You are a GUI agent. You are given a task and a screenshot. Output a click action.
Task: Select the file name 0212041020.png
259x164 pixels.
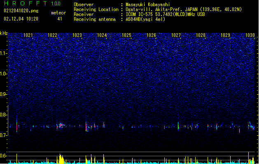[x=21, y=11]
